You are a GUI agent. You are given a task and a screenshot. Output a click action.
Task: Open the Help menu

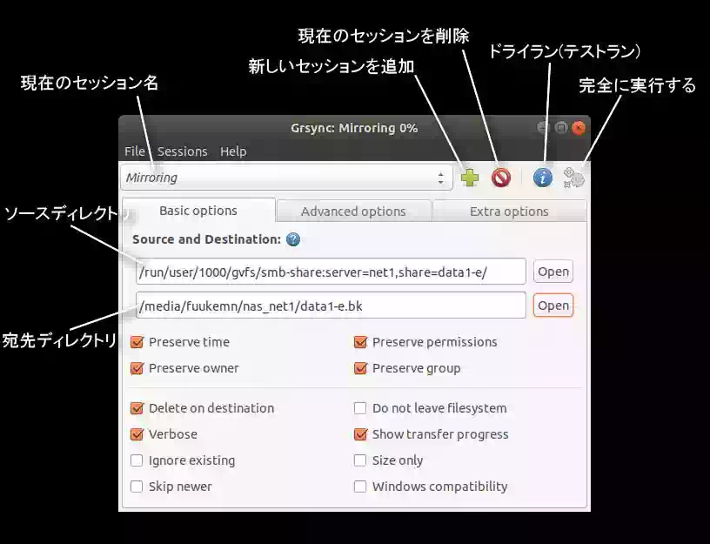pos(233,151)
